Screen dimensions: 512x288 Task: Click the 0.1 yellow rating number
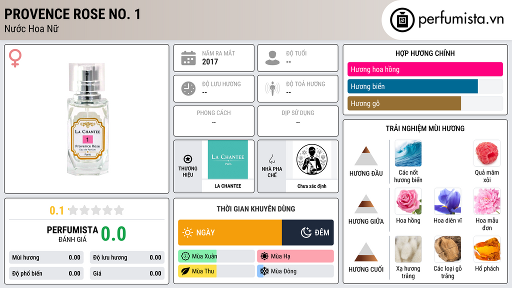[x=56, y=210]
